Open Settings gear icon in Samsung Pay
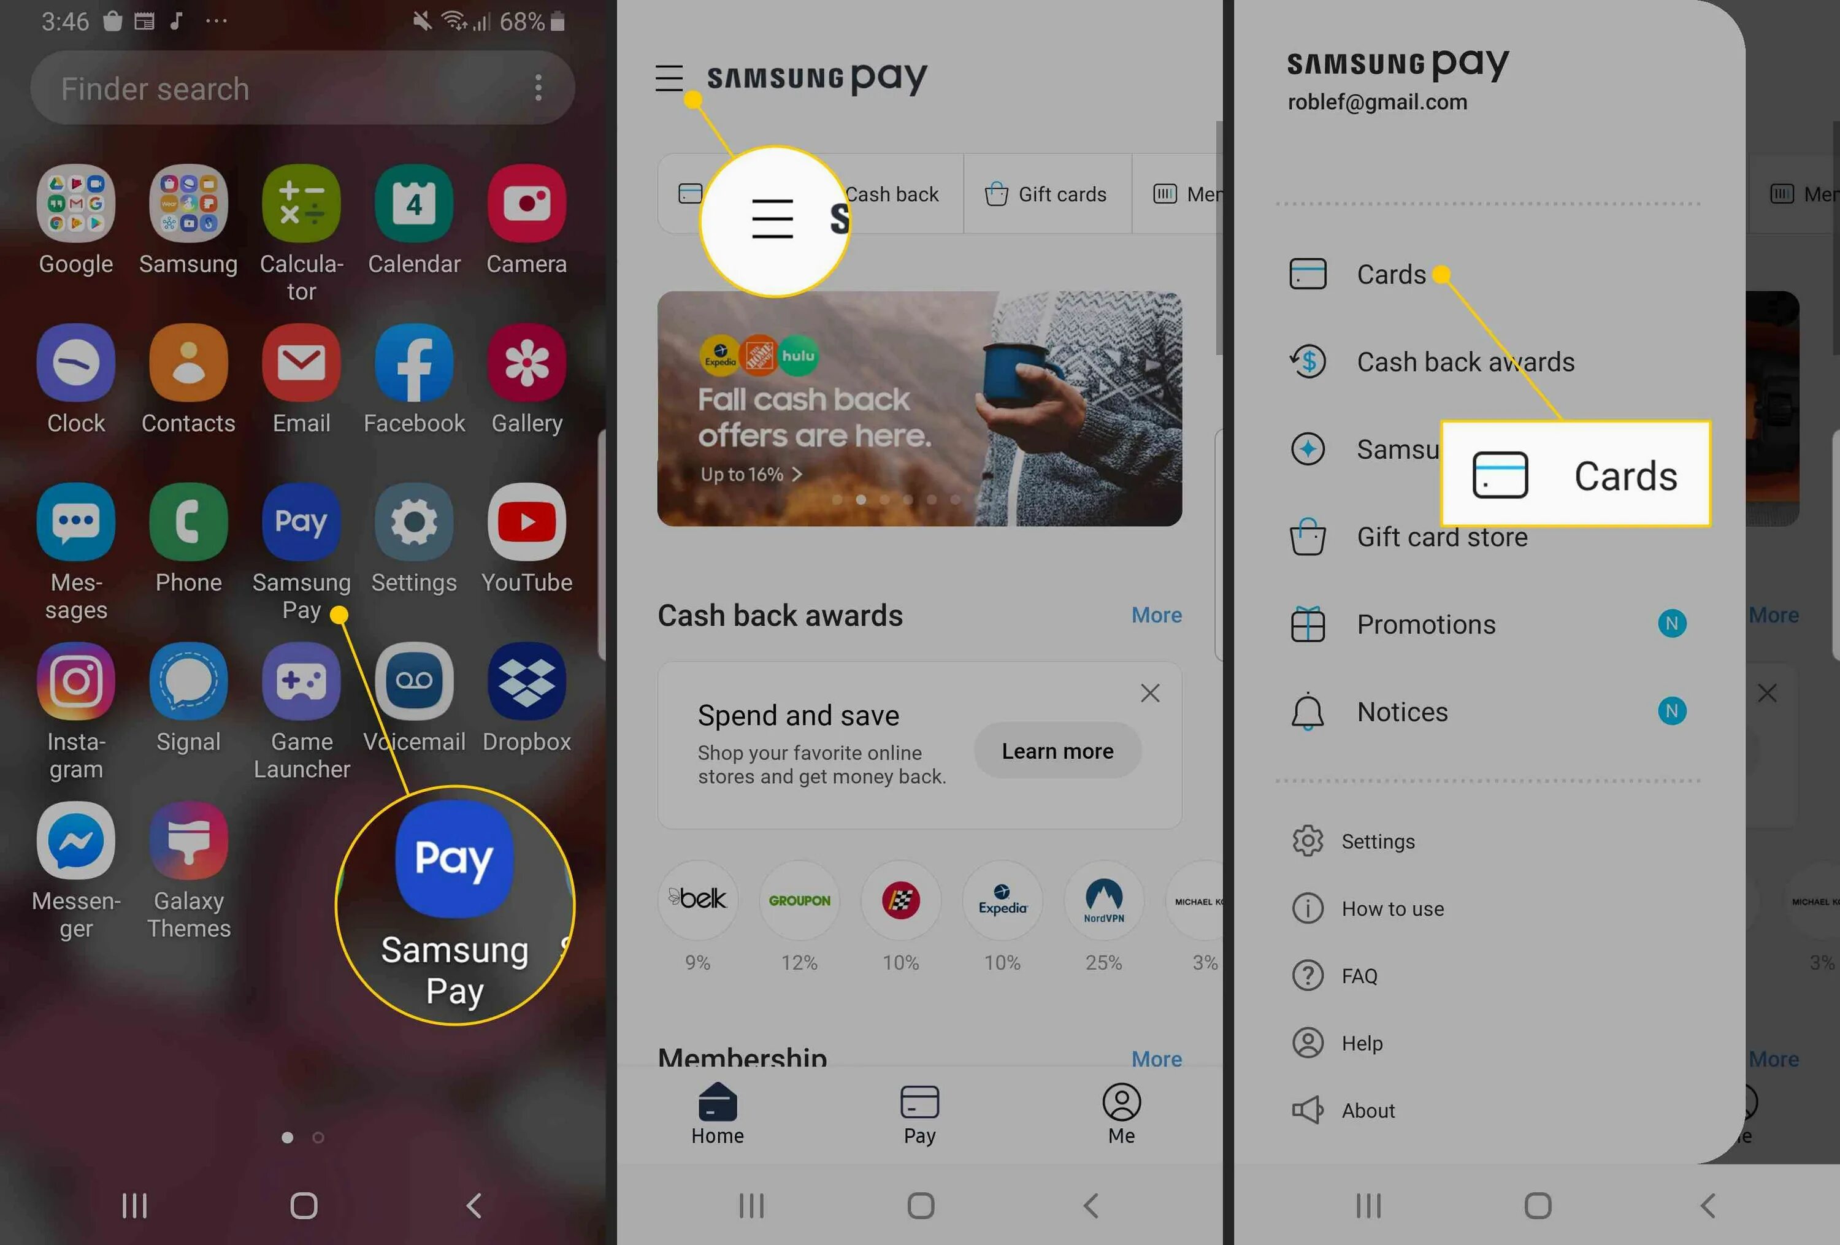This screenshot has height=1245, width=1840. click(x=1306, y=841)
